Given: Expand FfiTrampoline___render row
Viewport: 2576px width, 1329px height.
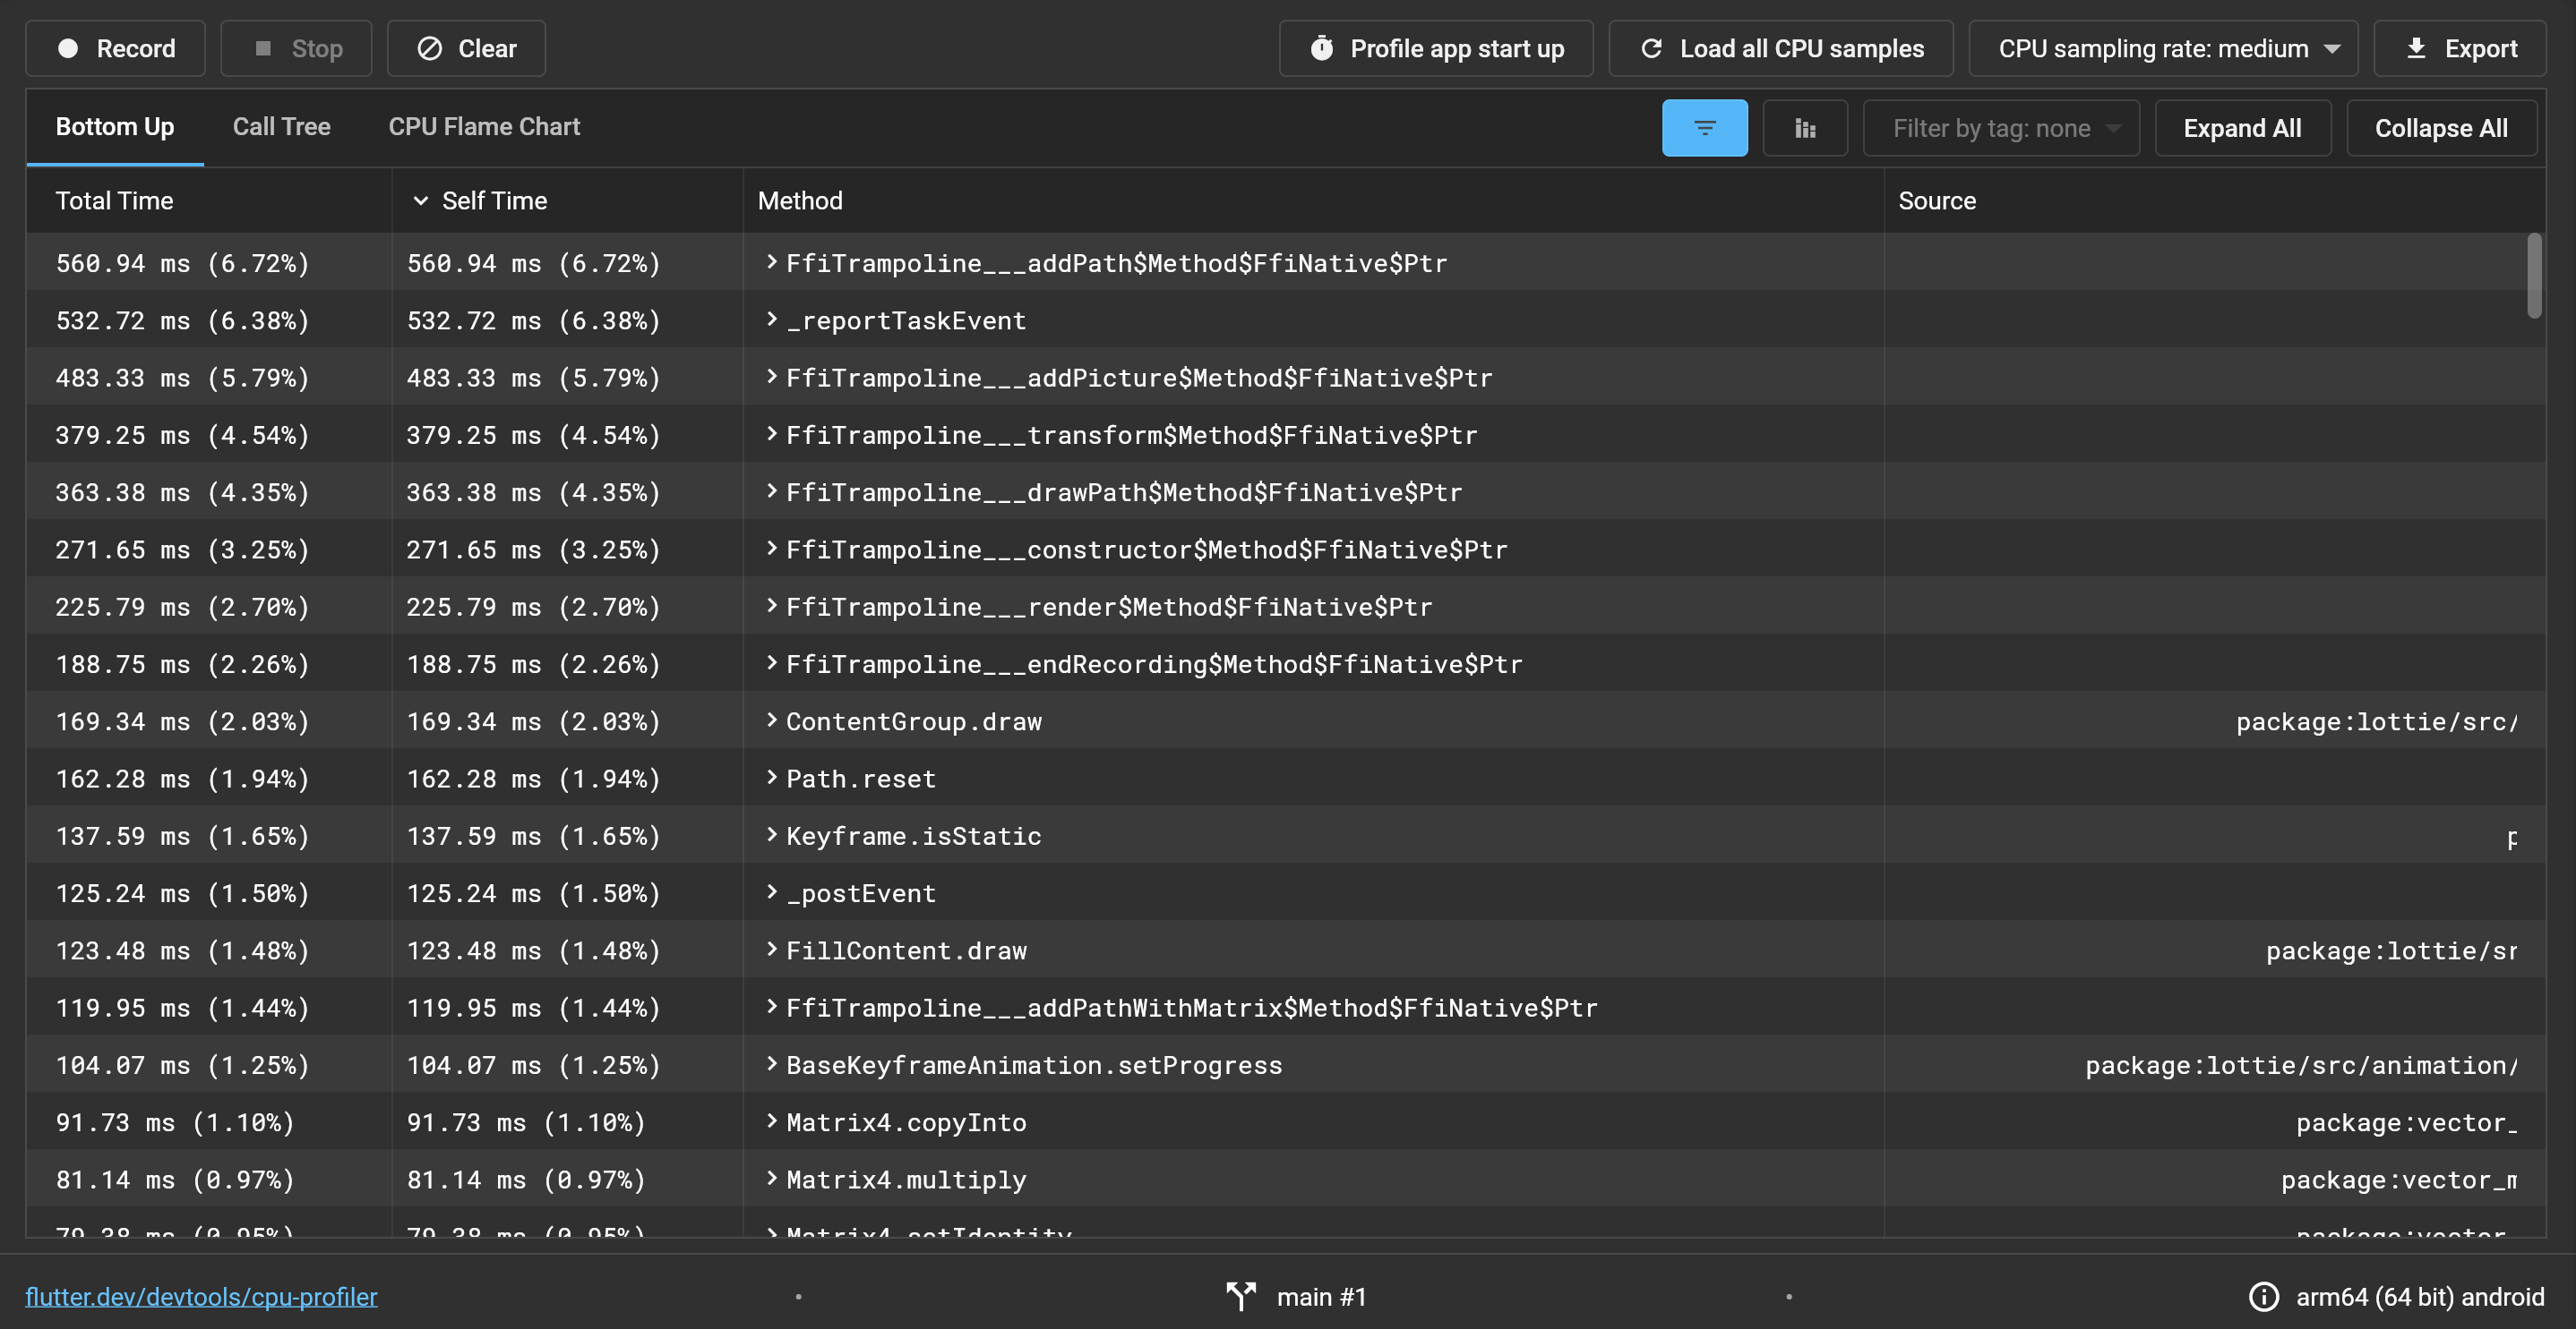Looking at the screenshot, I should point(772,606).
